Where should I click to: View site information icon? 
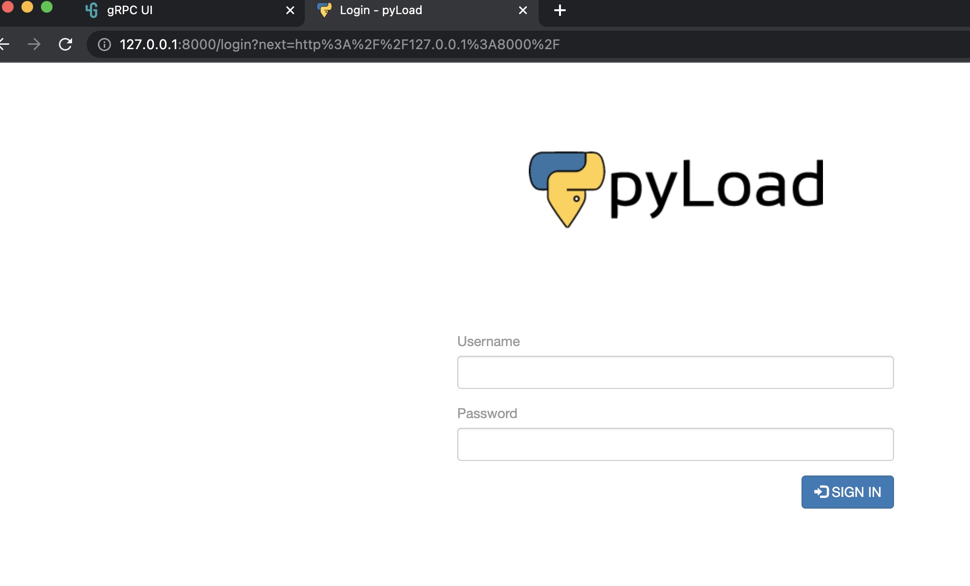point(104,44)
